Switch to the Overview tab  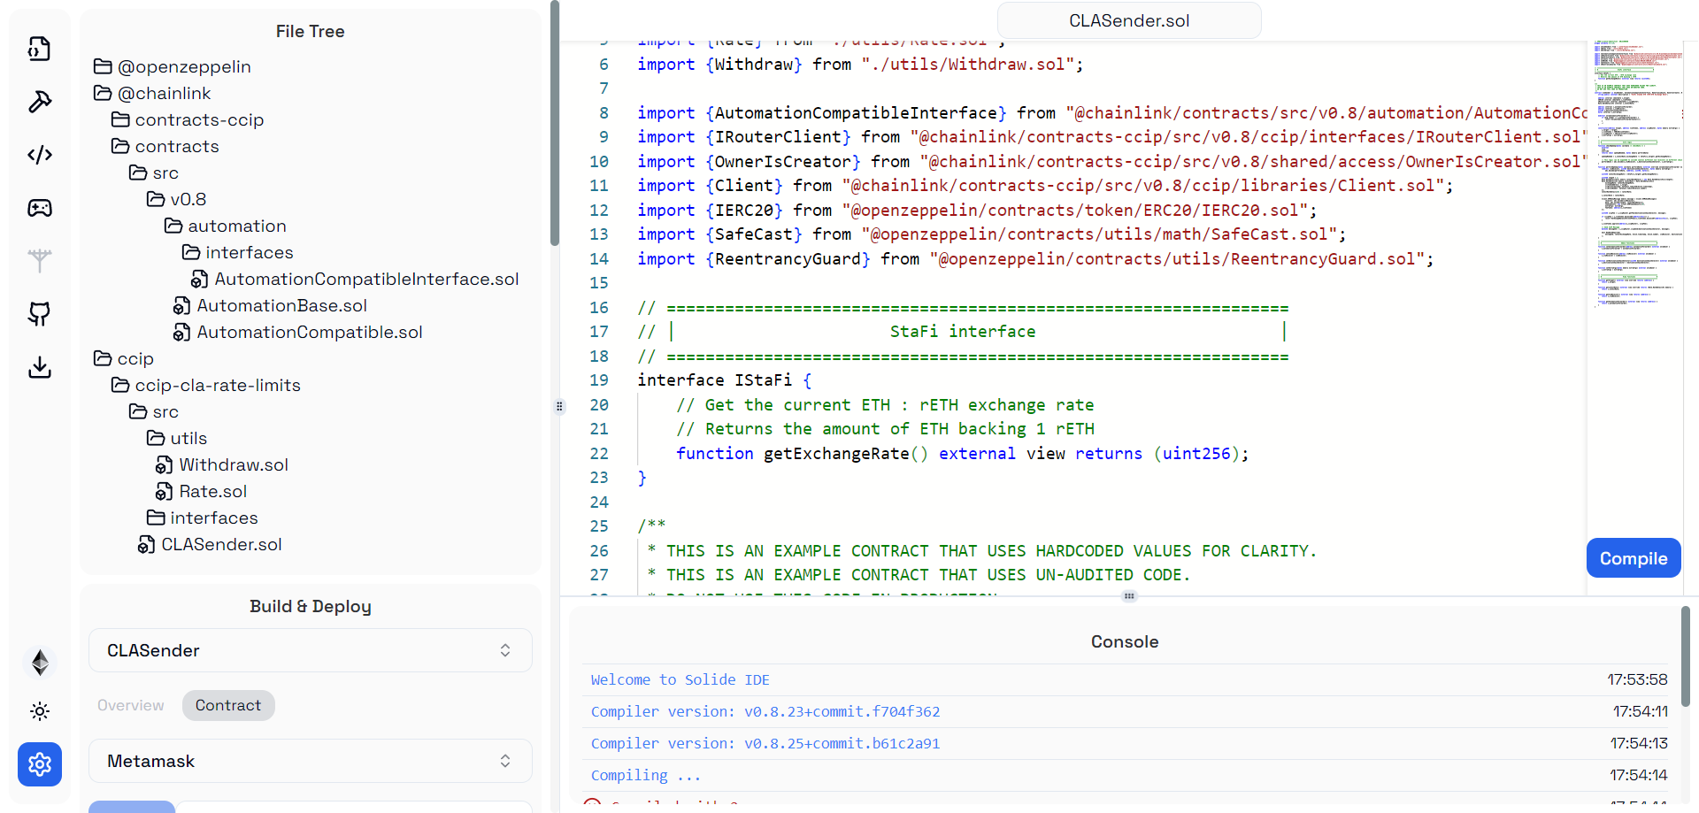131,705
